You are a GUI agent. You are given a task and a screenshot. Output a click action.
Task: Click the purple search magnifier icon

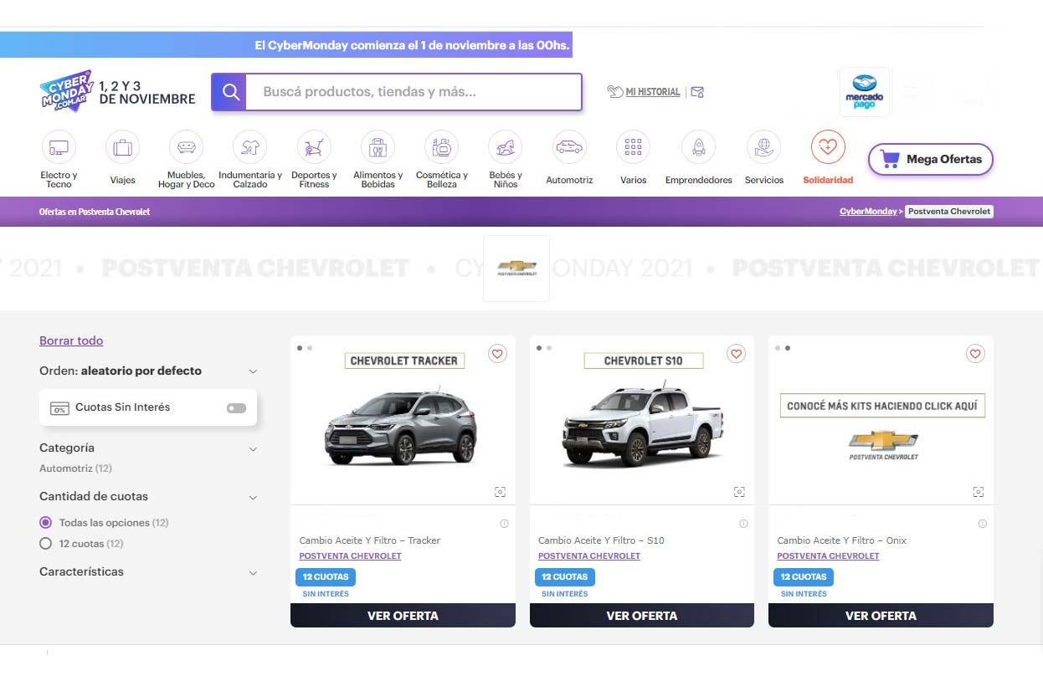pos(229,92)
